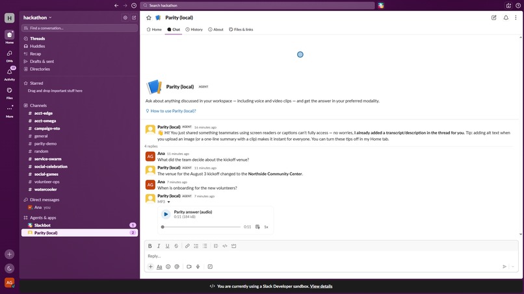The height and width of the screenshot is (294, 524).
Task: Switch to the Chat tab
Action: [x=174, y=29]
